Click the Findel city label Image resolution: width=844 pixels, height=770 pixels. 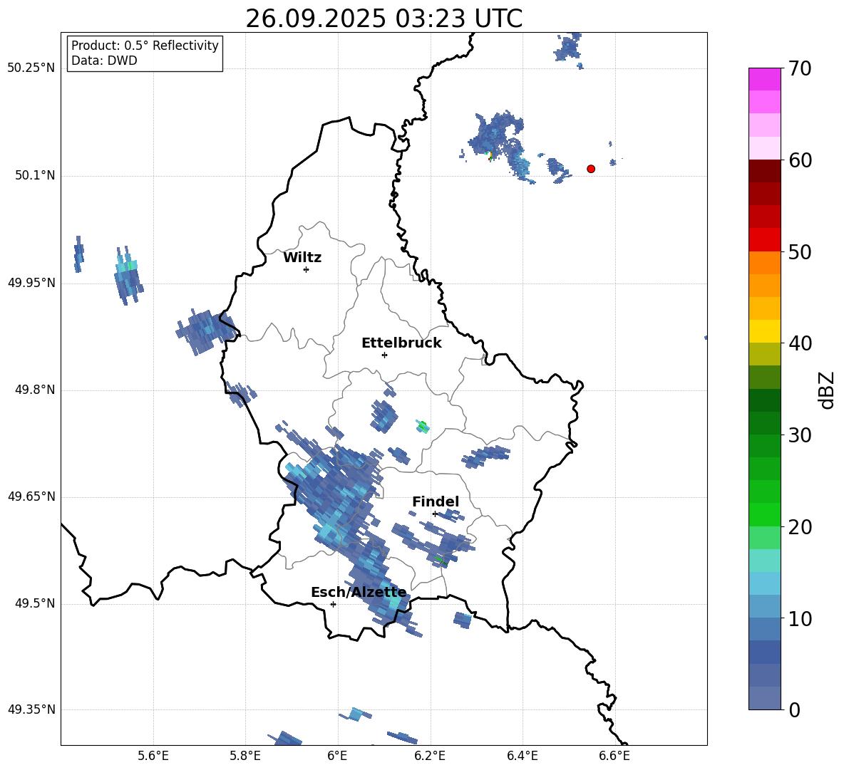(436, 501)
